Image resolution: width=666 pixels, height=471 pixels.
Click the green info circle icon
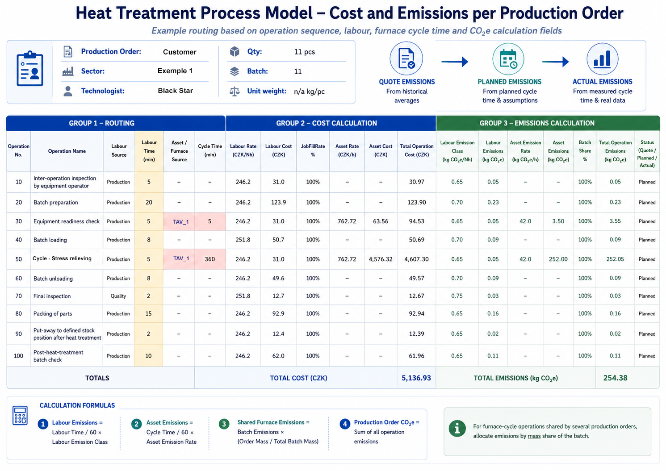click(457, 429)
